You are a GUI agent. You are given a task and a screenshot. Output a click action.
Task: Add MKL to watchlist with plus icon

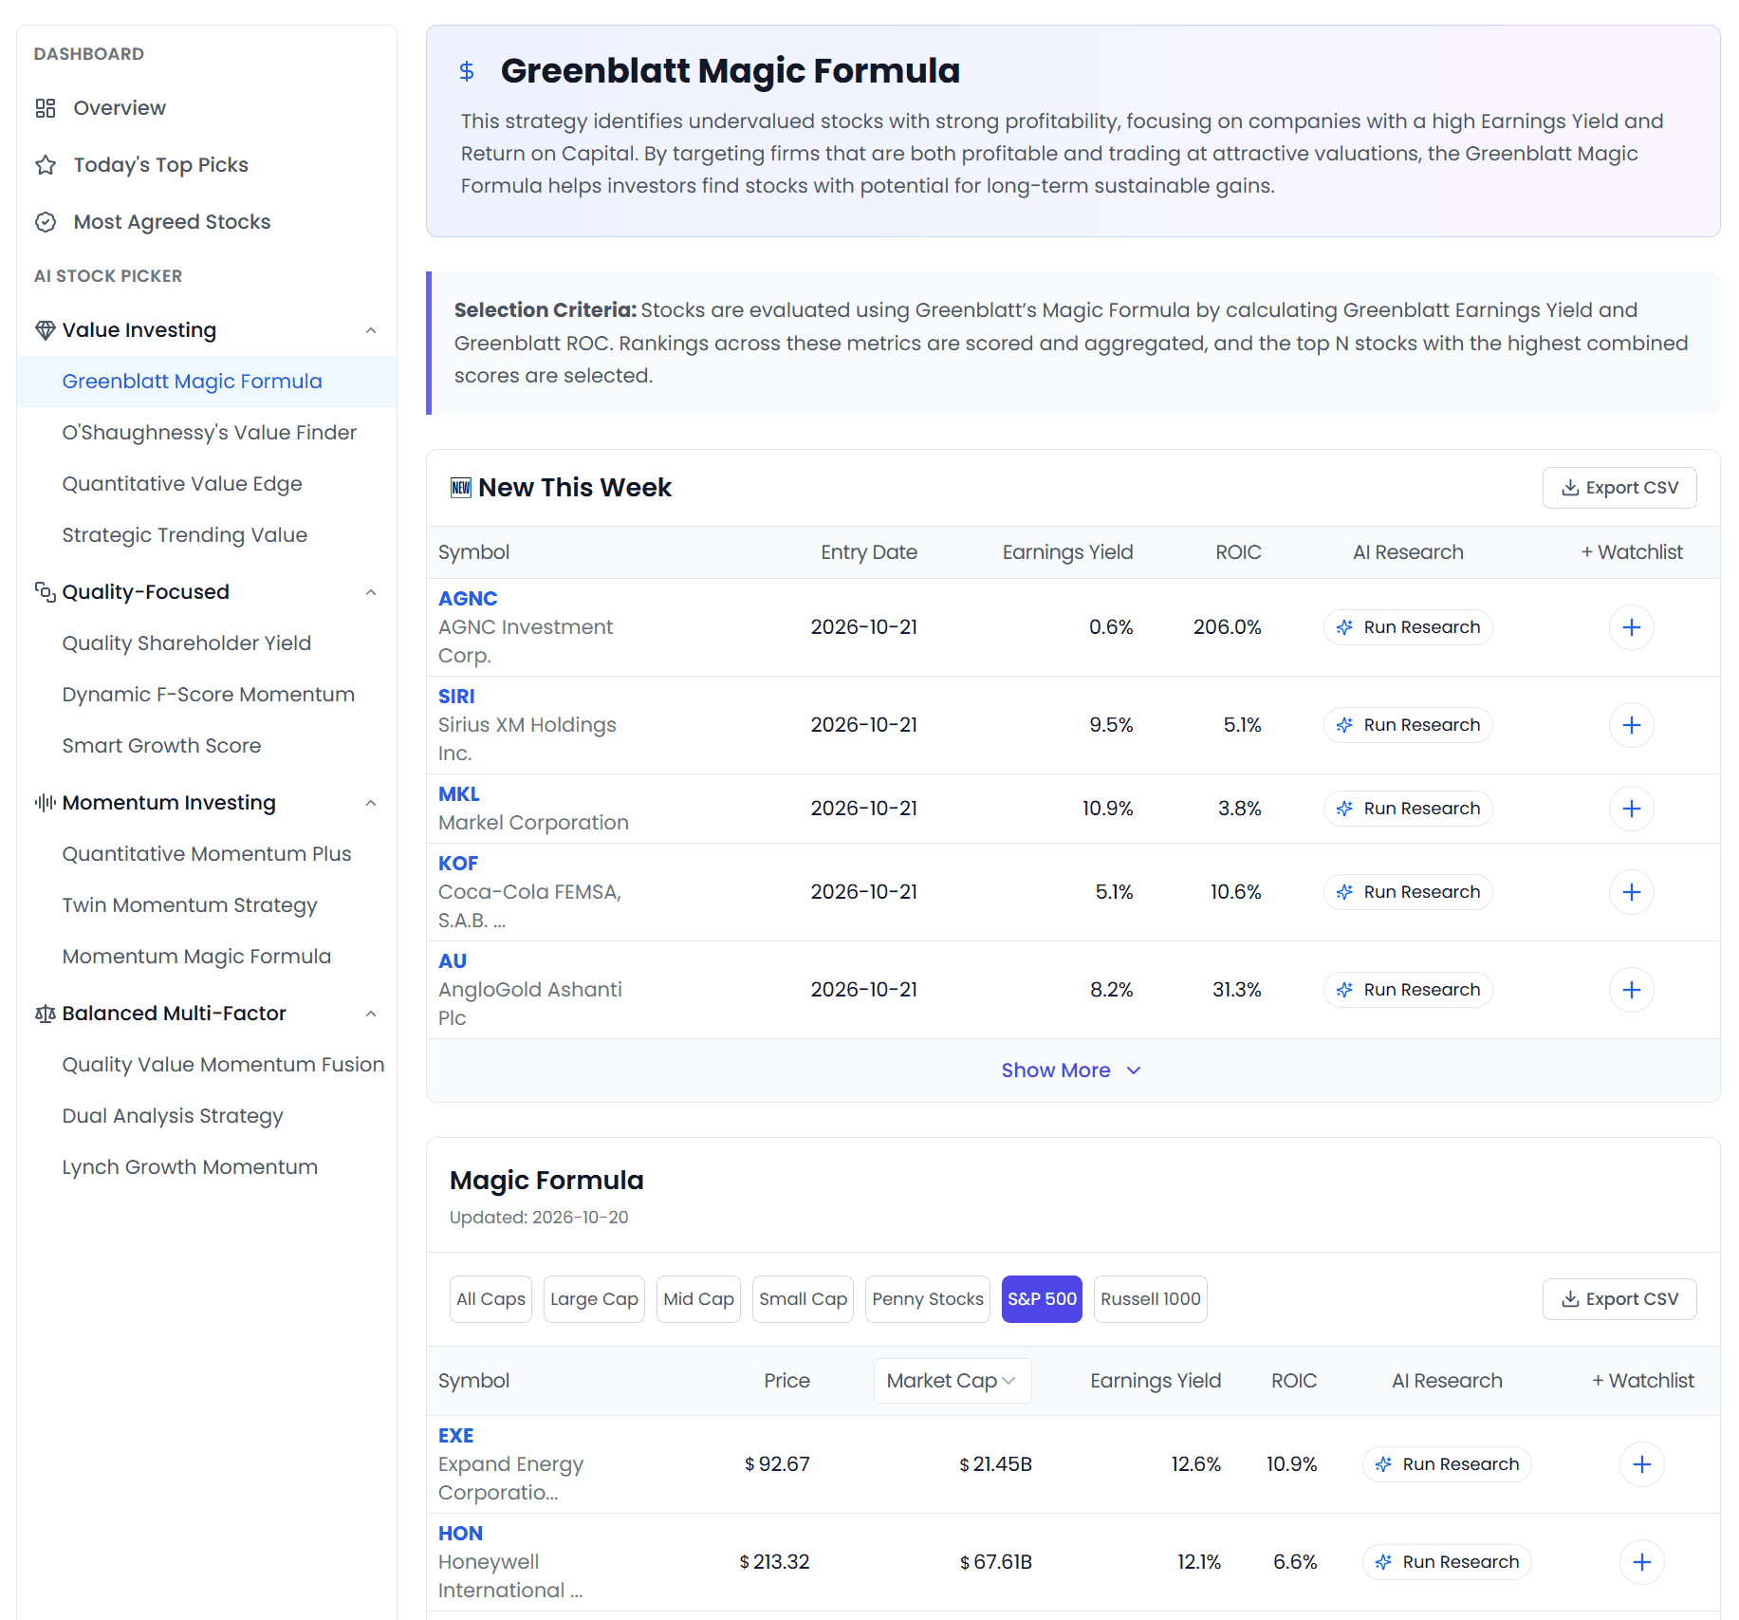click(x=1632, y=809)
